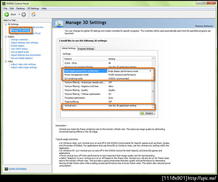The width and height of the screenshot is (218, 182).
Task: Open the 3D Settings menu
Action: coord(33,8)
